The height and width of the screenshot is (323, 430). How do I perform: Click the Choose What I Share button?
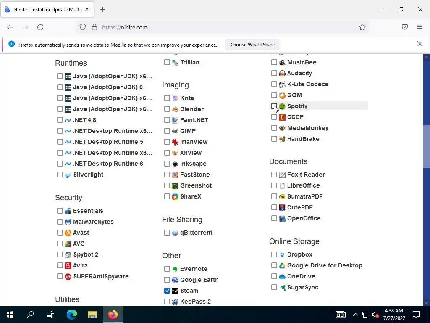(x=252, y=45)
